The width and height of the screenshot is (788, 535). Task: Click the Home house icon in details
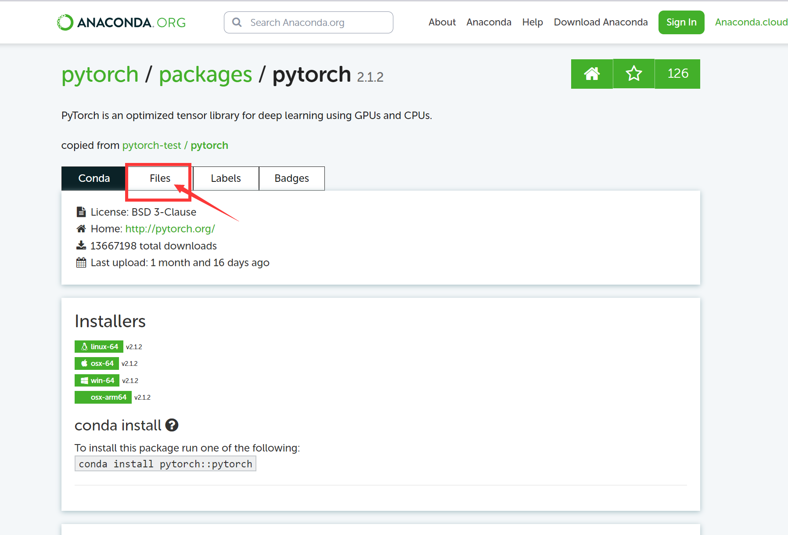pyautogui.click(x=81, y=229)
